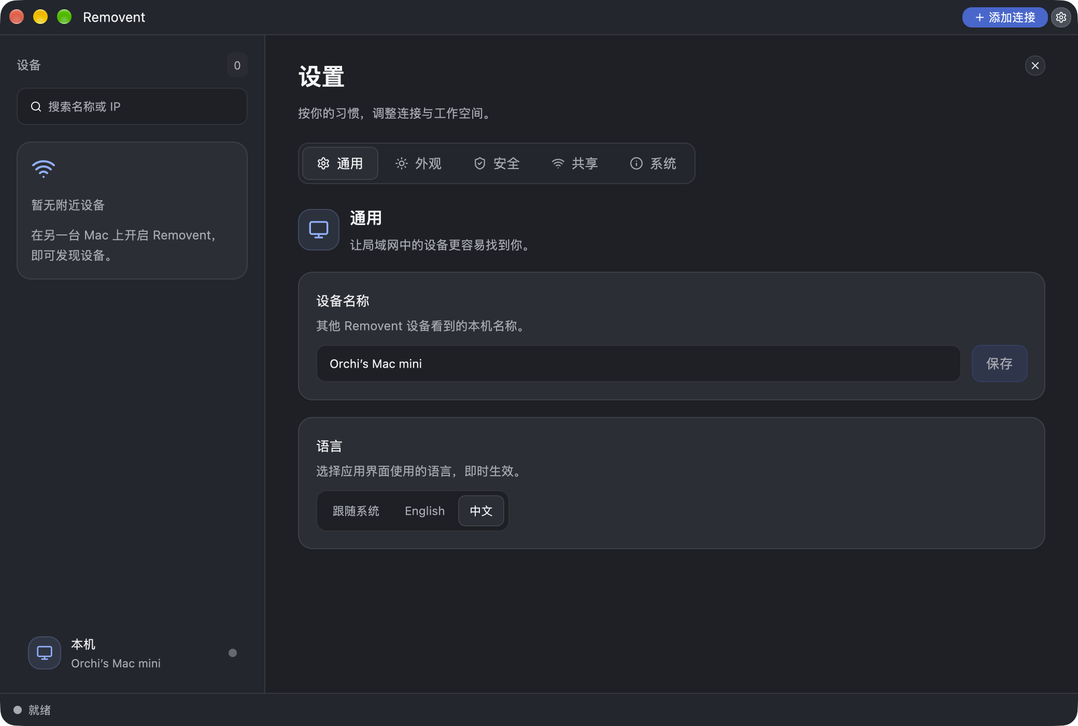The image size is (1078, 726).
Task: Click the 设备名称 label
Action: point(343,301)
